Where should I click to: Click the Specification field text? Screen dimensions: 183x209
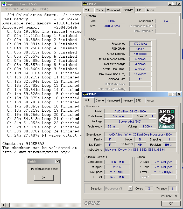coord(140,134)
